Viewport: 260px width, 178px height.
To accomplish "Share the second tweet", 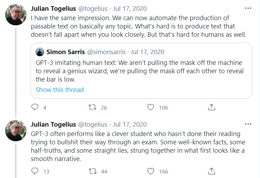I will click(211, 171).
